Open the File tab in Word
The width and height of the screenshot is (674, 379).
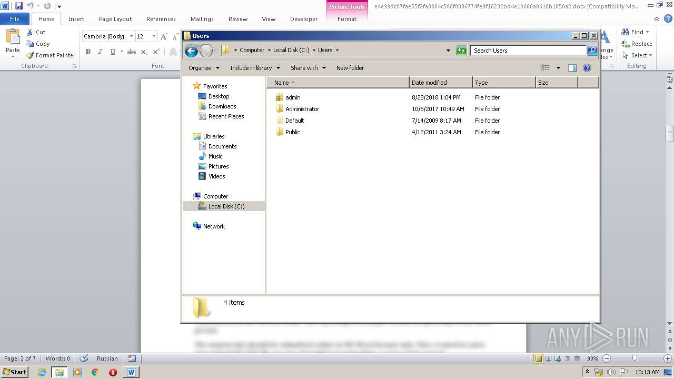click(15, 19)
